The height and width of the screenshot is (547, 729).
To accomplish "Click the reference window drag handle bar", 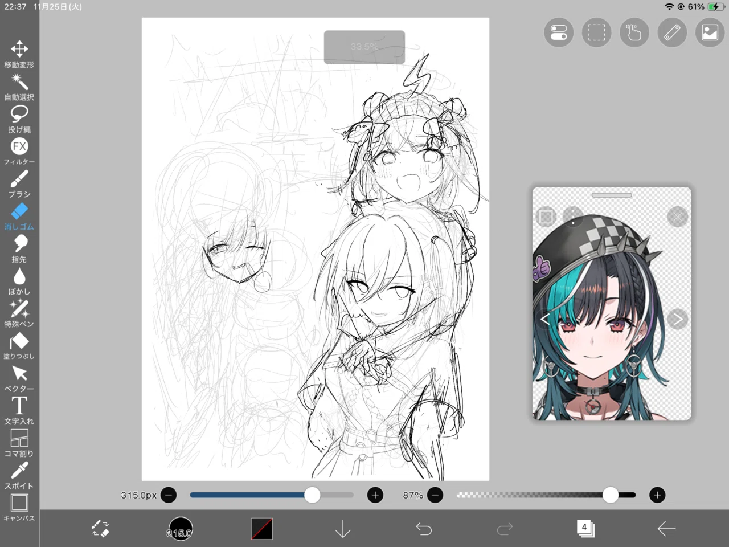I will tap(612, 195).
